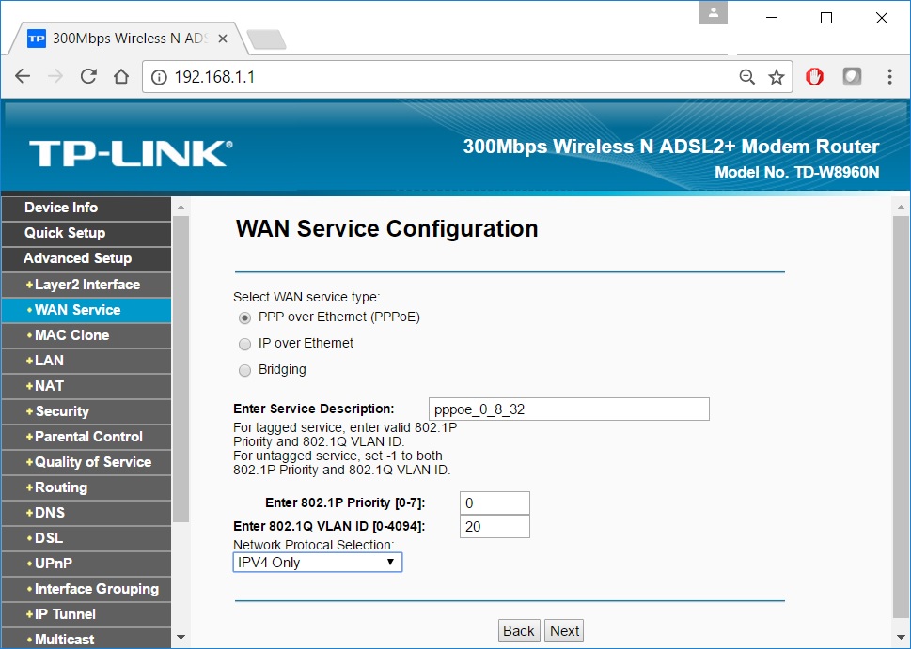911x649 pixels.
Task: Expand the NAT menu section
Action: 86,386
